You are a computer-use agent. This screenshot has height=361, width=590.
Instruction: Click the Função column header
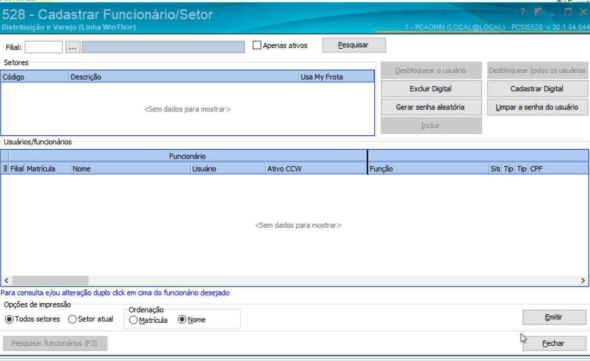point(428,168)
